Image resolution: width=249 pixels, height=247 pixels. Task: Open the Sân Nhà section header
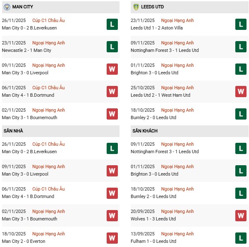(13, 131)
